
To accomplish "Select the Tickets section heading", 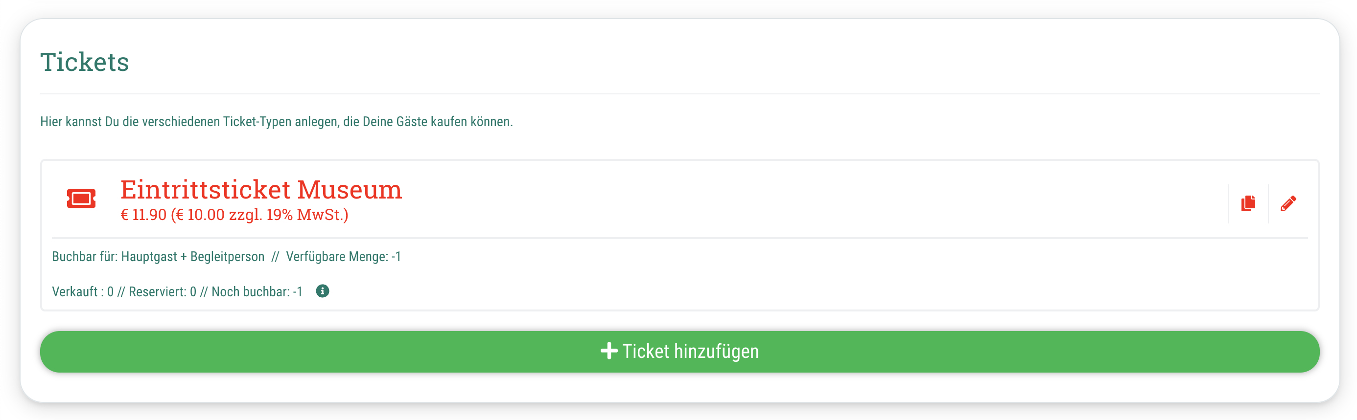I will point(85,62).
